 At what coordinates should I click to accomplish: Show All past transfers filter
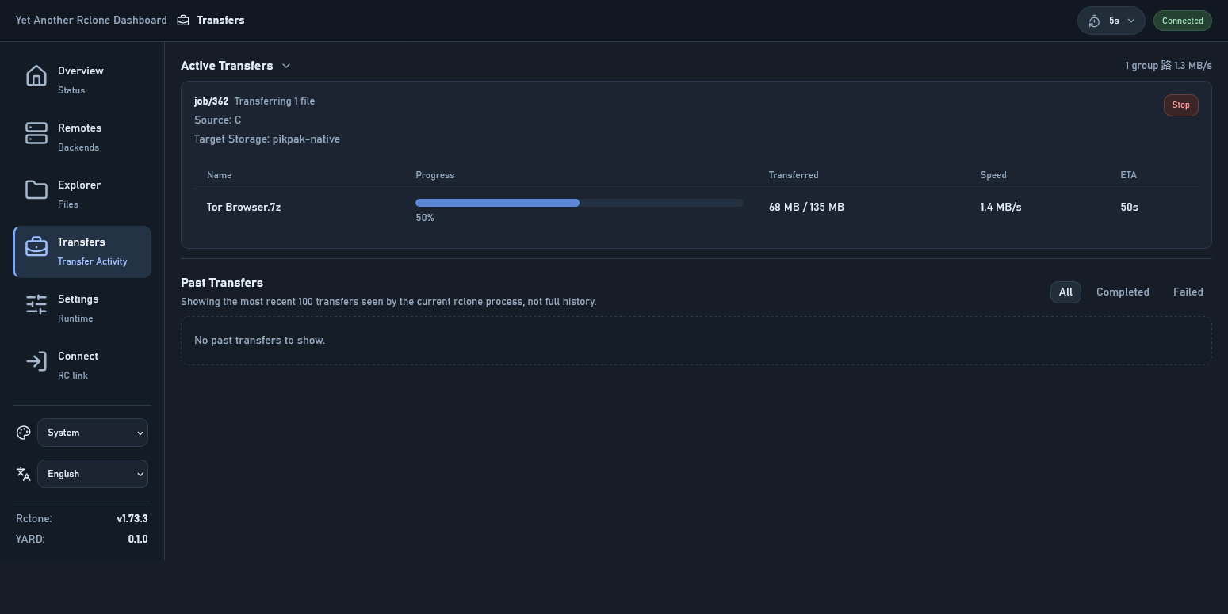point(1065,292)
